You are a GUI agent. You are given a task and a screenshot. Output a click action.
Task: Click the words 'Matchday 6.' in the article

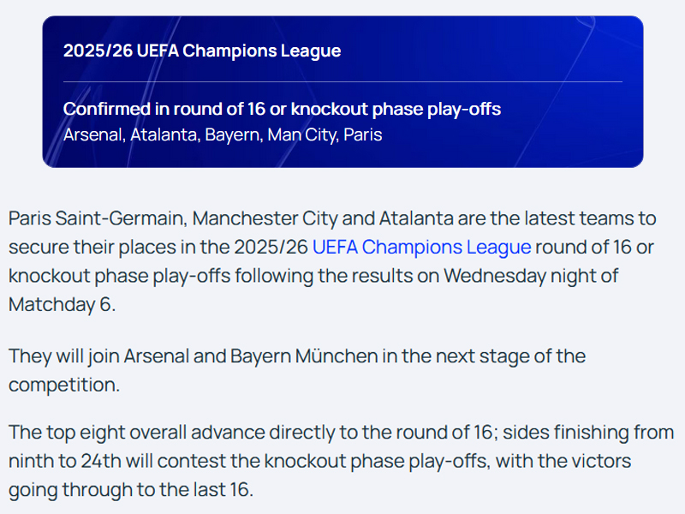[62, 304]
